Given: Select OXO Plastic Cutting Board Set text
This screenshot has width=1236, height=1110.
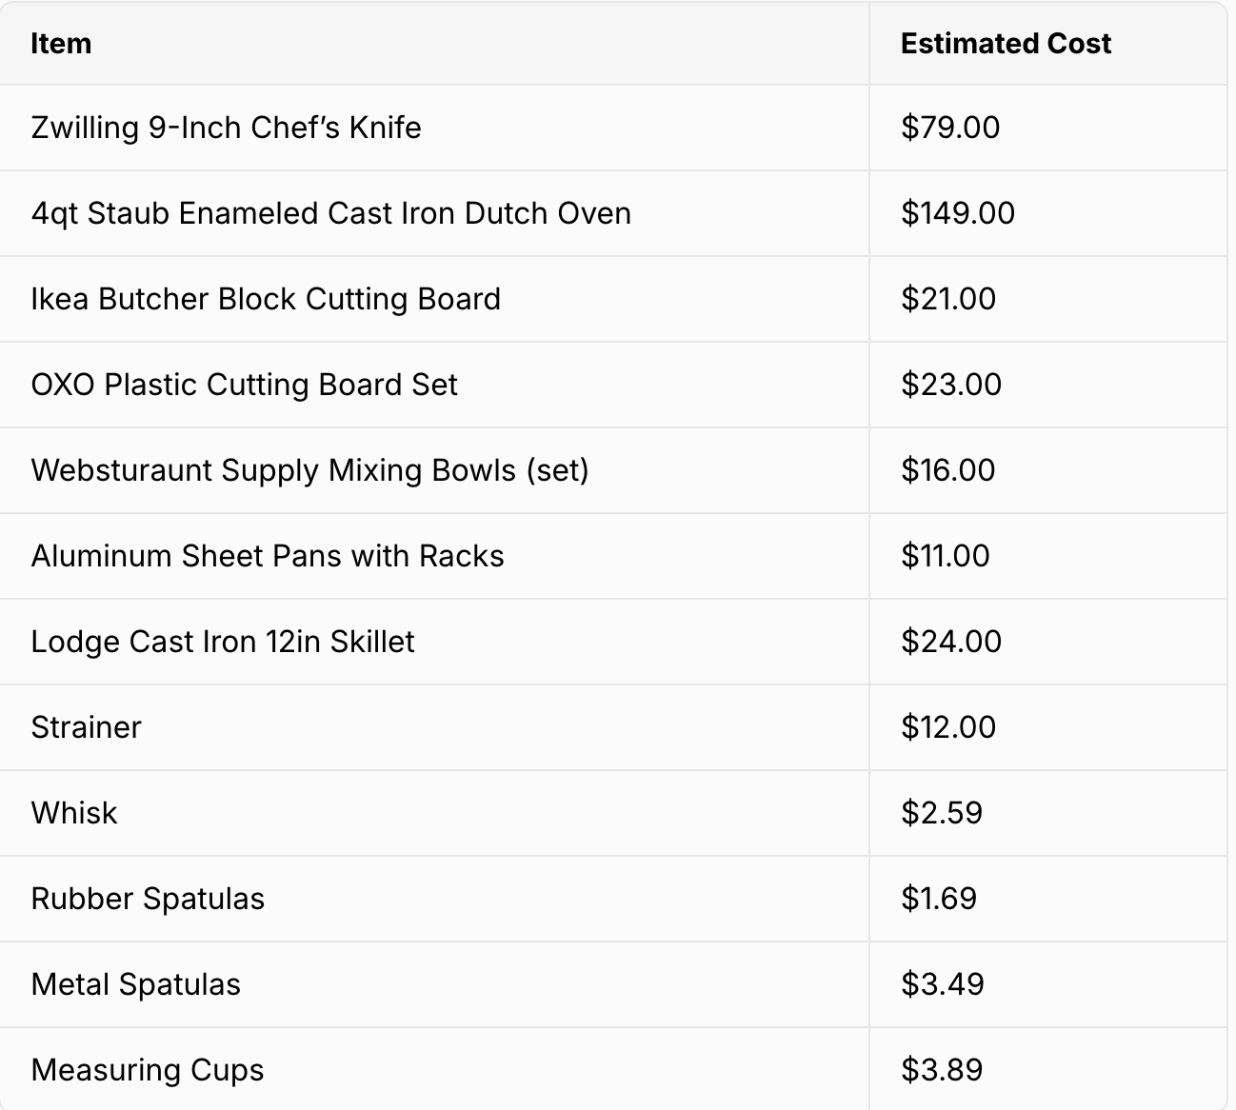Looking at the screenshot, I should point(244,385).
